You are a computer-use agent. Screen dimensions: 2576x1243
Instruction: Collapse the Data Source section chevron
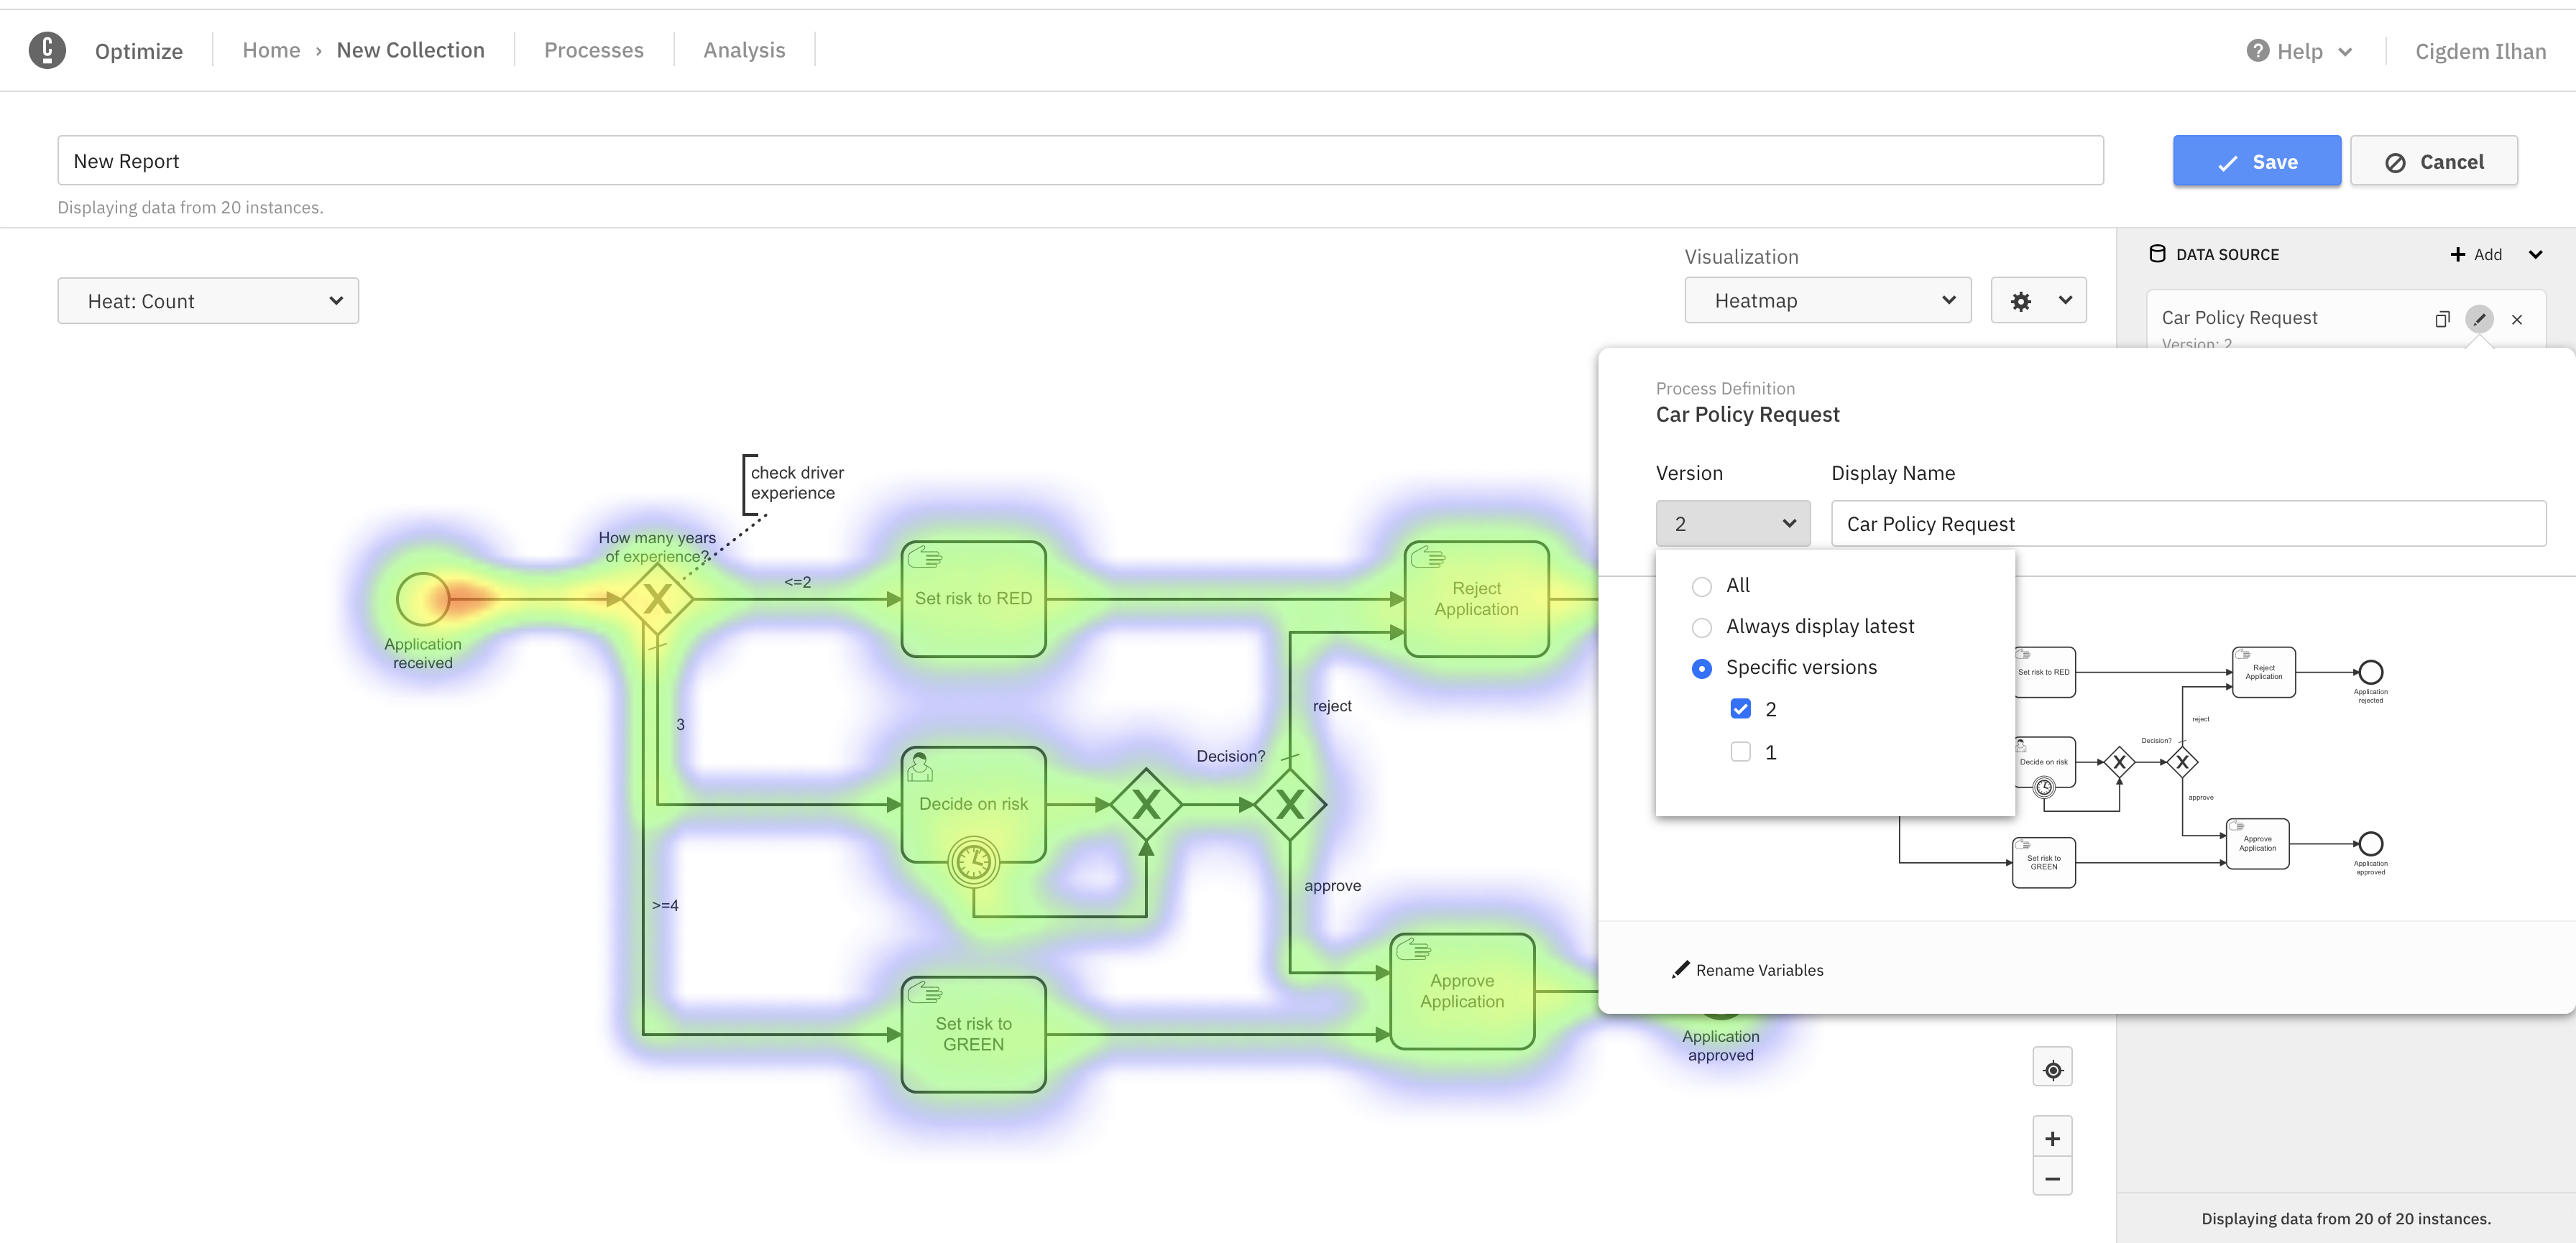tap(2535, 254)
